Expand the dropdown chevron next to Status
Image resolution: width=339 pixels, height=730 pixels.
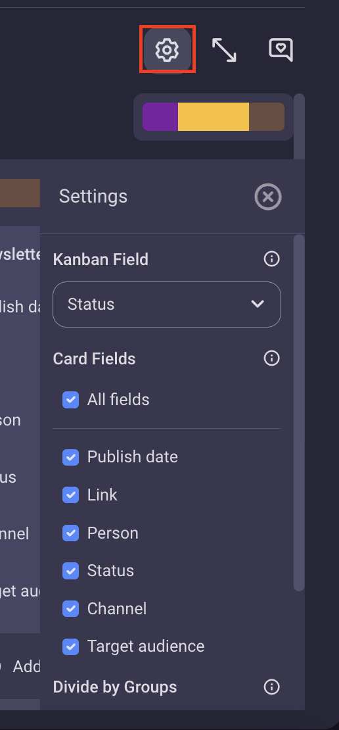258,304
